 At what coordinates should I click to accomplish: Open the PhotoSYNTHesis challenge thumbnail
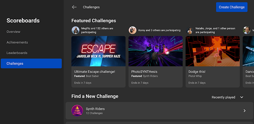156,51
